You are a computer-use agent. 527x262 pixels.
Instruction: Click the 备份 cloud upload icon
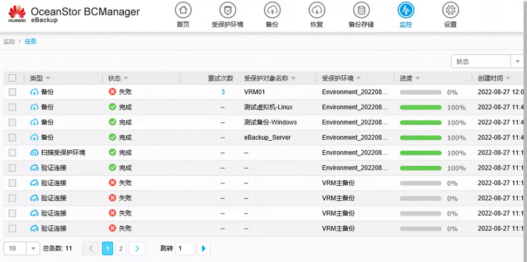272,10
